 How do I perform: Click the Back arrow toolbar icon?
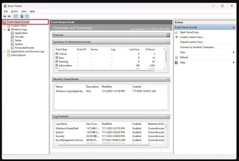[x=4, y=16]
